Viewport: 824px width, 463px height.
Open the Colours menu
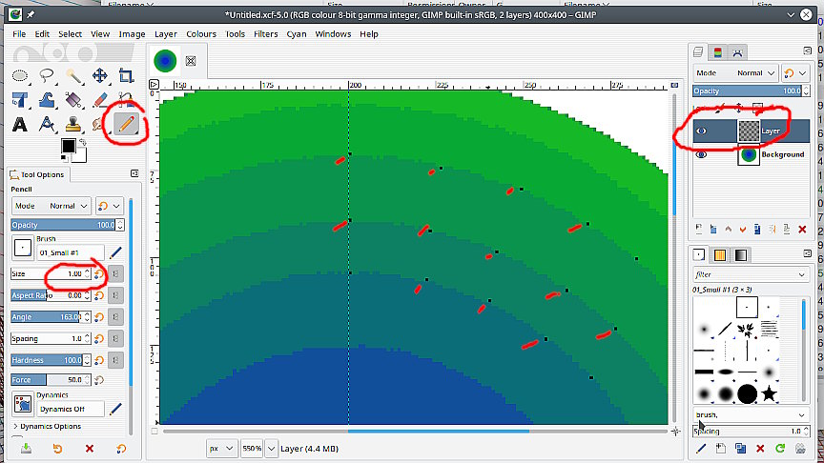point(201,33)
